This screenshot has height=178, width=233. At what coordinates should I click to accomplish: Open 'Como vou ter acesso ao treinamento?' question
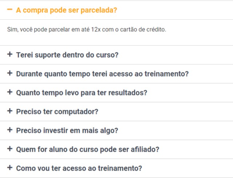click(79, 168)
